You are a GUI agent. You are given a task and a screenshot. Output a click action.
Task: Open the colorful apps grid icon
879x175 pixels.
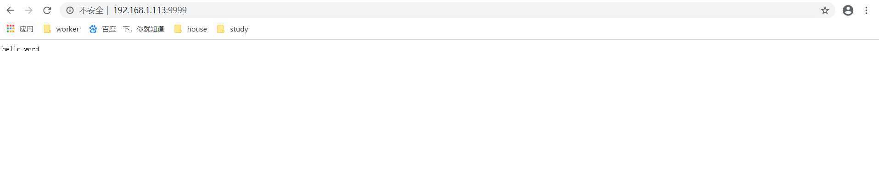pos(11,29)
